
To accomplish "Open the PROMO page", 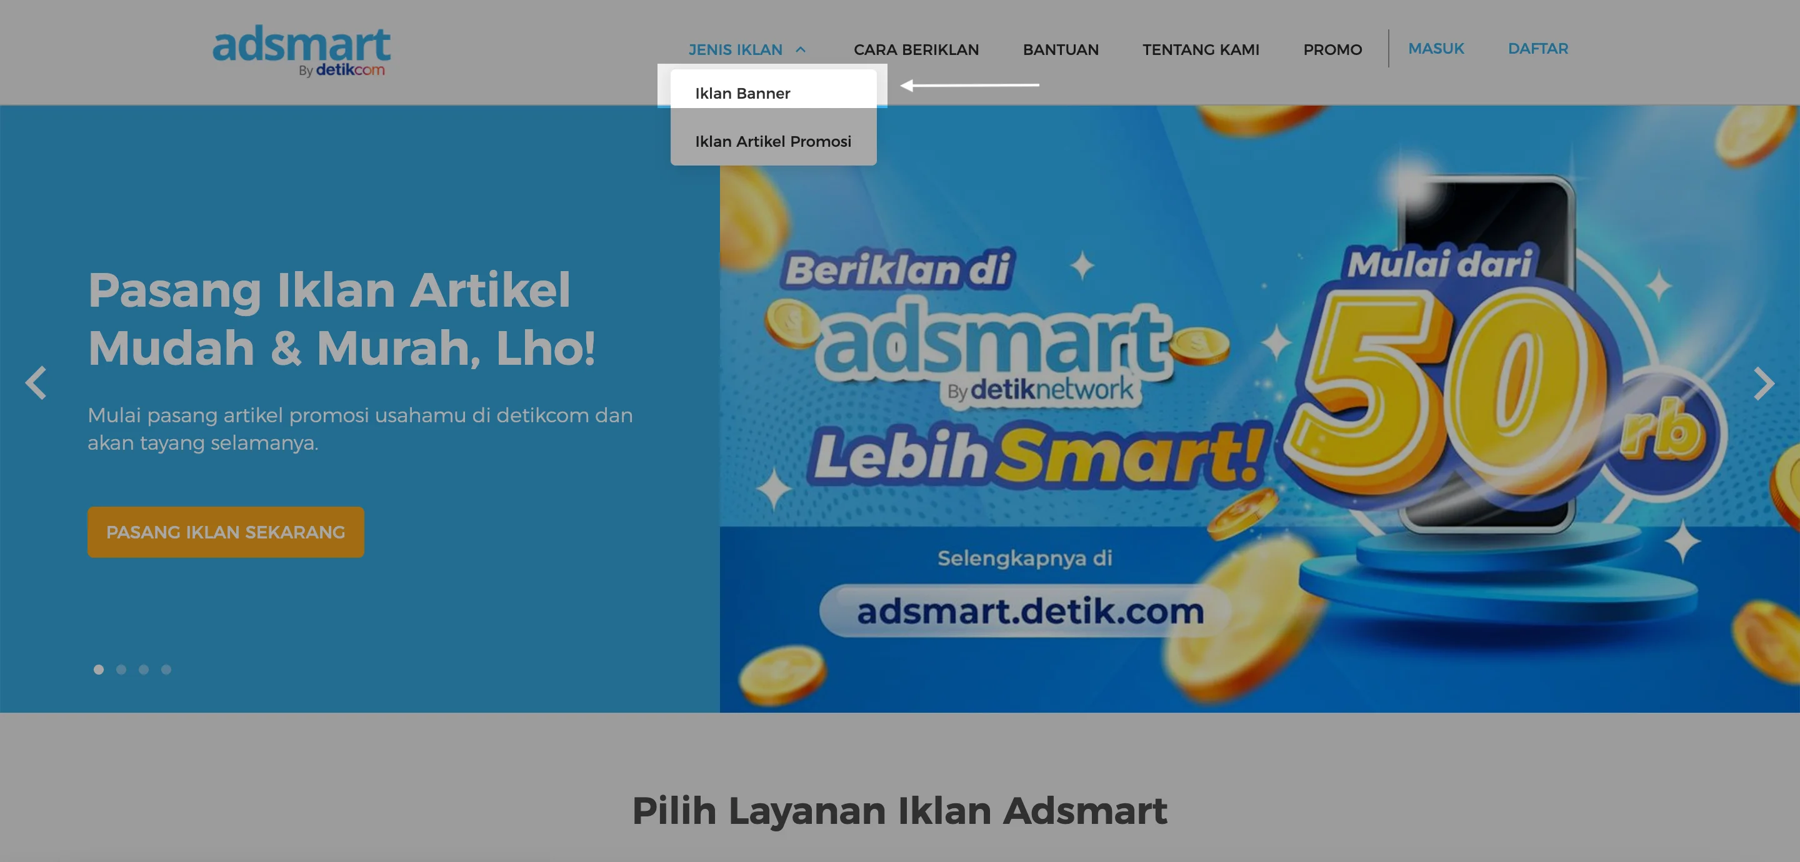I will pyautogui.click(x=1332, y=49).
